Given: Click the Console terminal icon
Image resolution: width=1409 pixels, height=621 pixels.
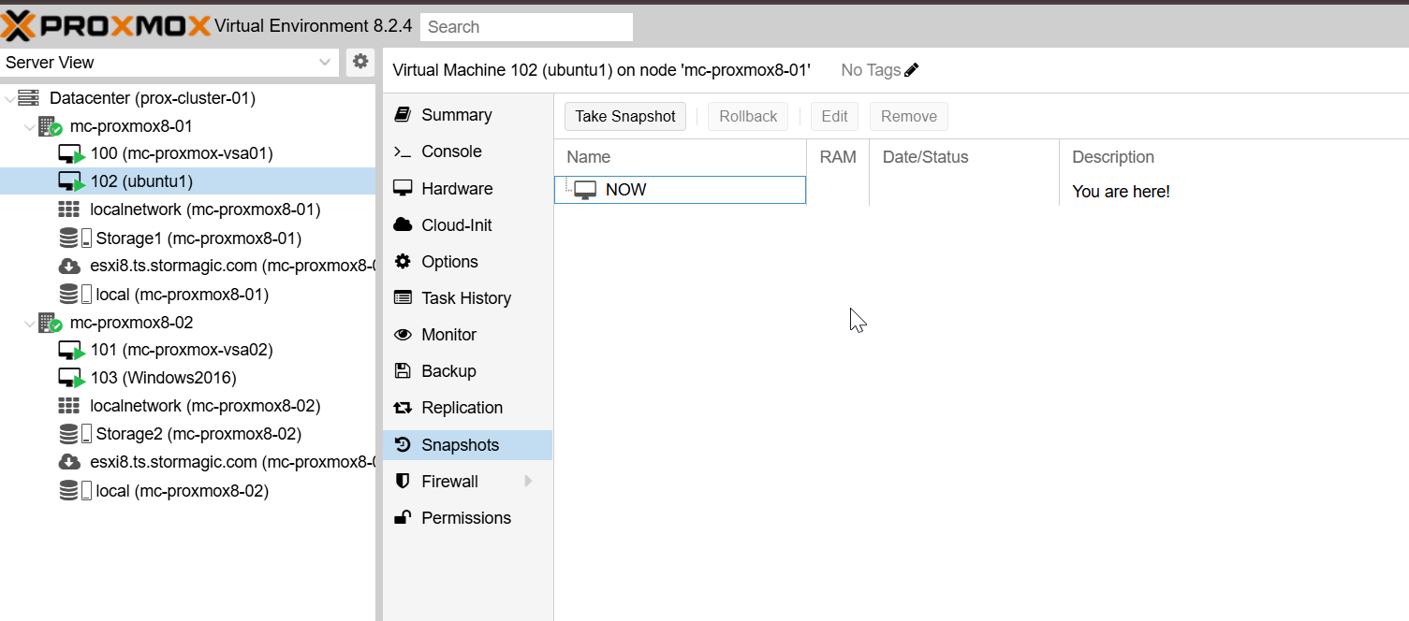Looking at the screenshot, I should pos(403,152).
